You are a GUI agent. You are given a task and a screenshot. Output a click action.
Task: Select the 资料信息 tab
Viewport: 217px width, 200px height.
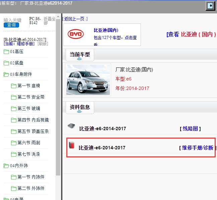(x=80, y=108)
